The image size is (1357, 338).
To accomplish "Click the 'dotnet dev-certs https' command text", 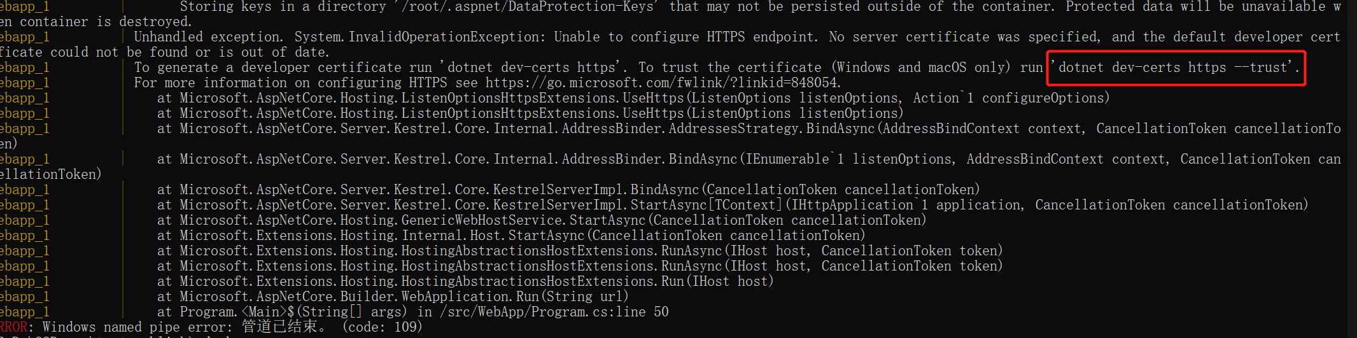I will [x=531, y=67].
